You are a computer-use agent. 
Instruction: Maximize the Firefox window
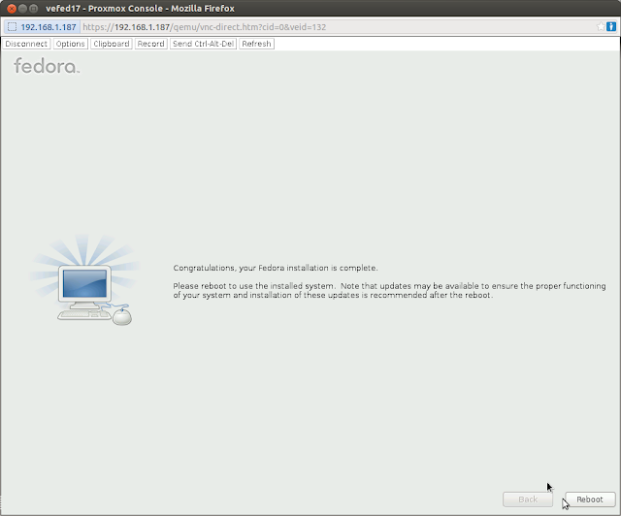pos(34,9)
